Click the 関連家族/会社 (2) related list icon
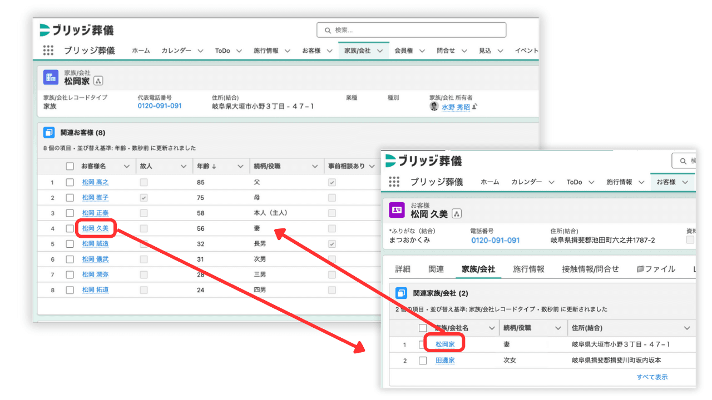 point(401,293)
